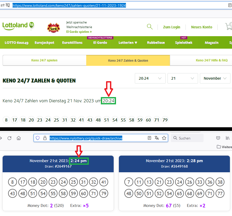Click 'Money Dot: 2 ($20)' text

point(45,206)
